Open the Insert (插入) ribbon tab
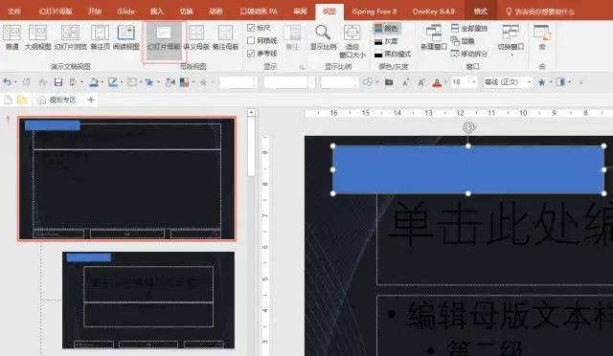The height and width of the screenshot is (356, 613). pos(157,11)
